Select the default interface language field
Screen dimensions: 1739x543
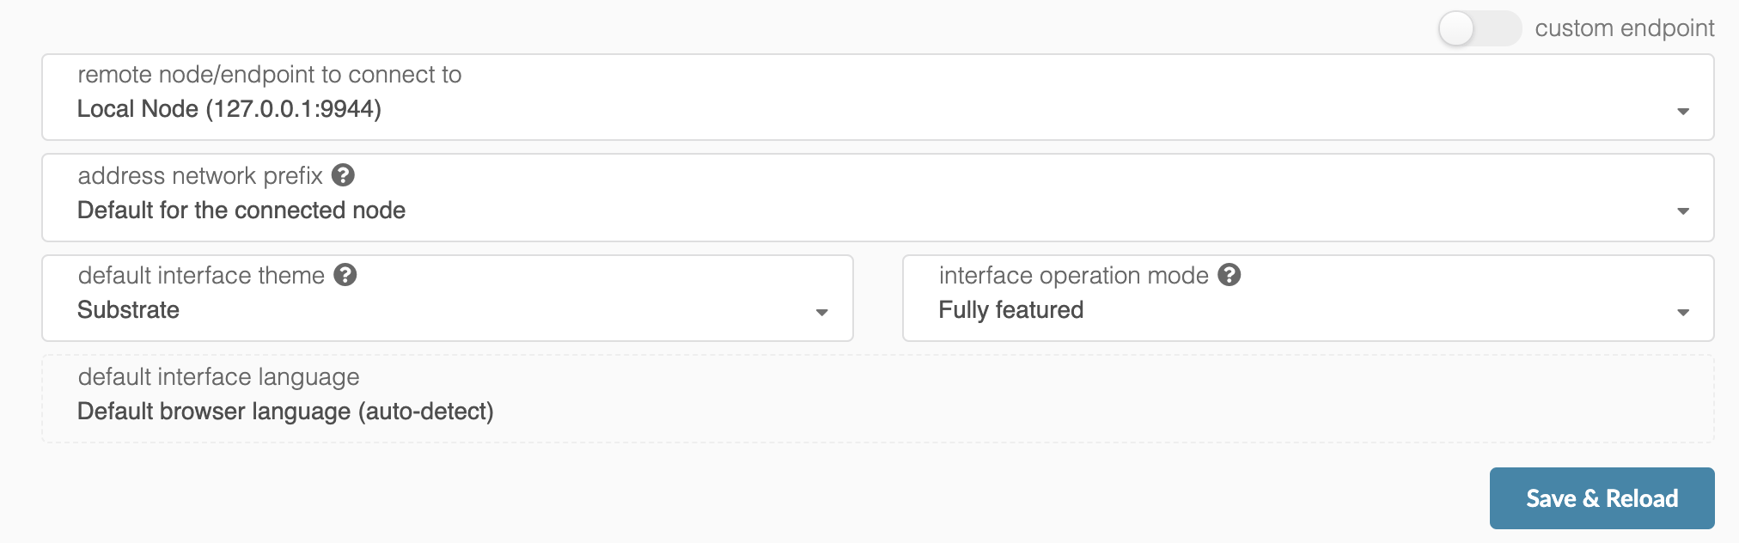pos(878,399)
